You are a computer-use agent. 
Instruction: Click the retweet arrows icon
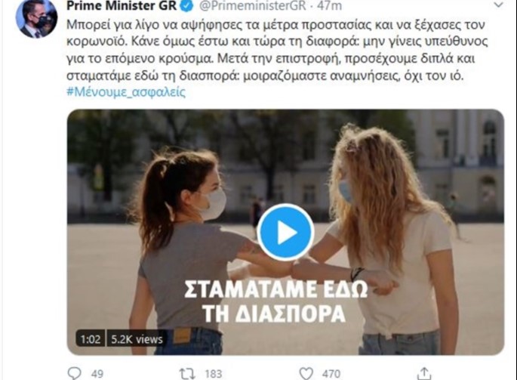click(x=187, y=374)
